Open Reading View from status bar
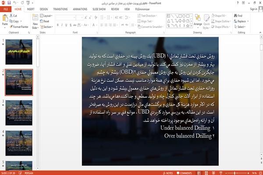This screenshot has width=263, height=175. [x=213, y=173]
